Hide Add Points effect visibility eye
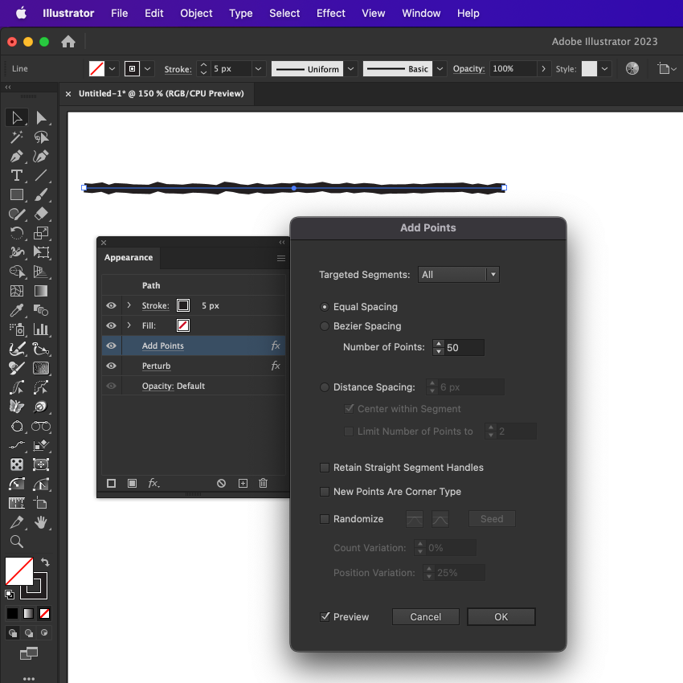 click(111, 346)
